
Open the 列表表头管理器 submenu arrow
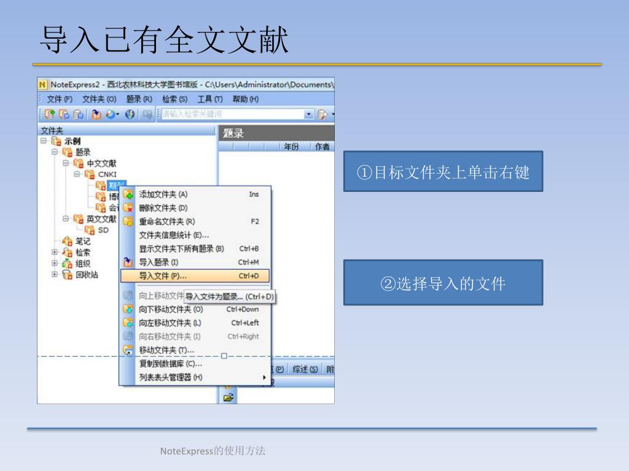264,377
